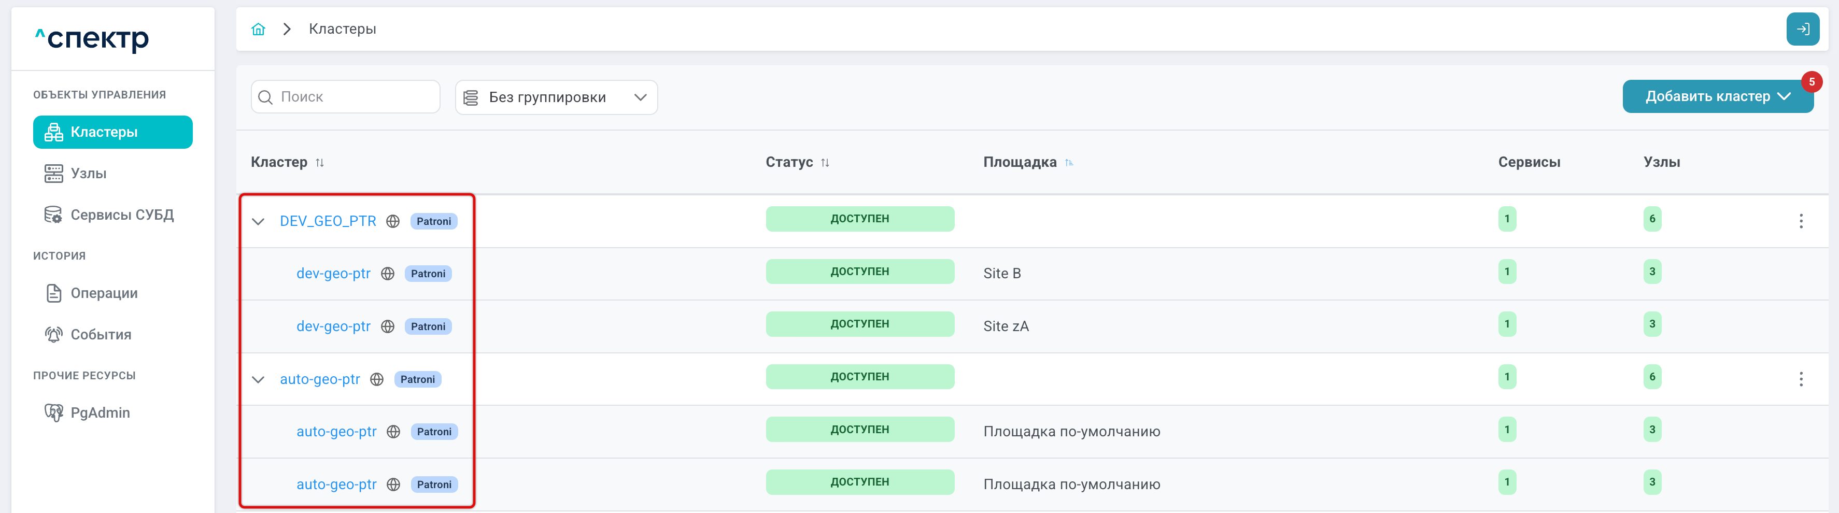Click the globe icon next to DEV_GEO_PTR
Viewport: 1839px width, 513px height.
tap(393, 221)
